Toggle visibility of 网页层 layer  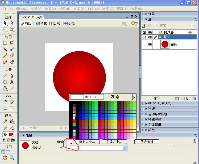click(150, 32)
